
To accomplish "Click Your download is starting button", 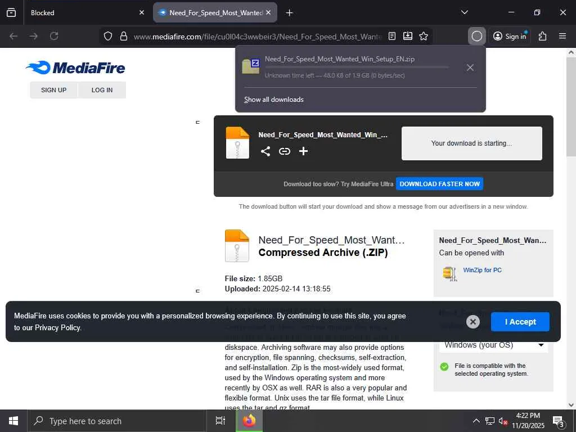I will point(472,143).
